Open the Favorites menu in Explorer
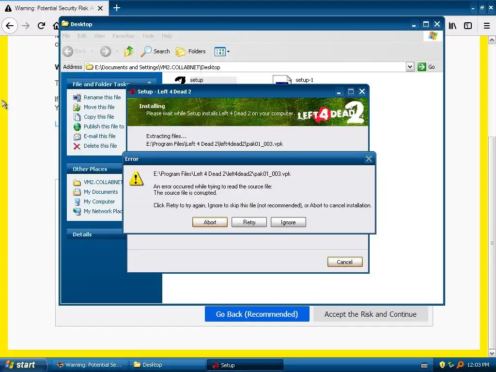Image resolution: width=496 pixels, height=372 pixels. coord(124,36)
